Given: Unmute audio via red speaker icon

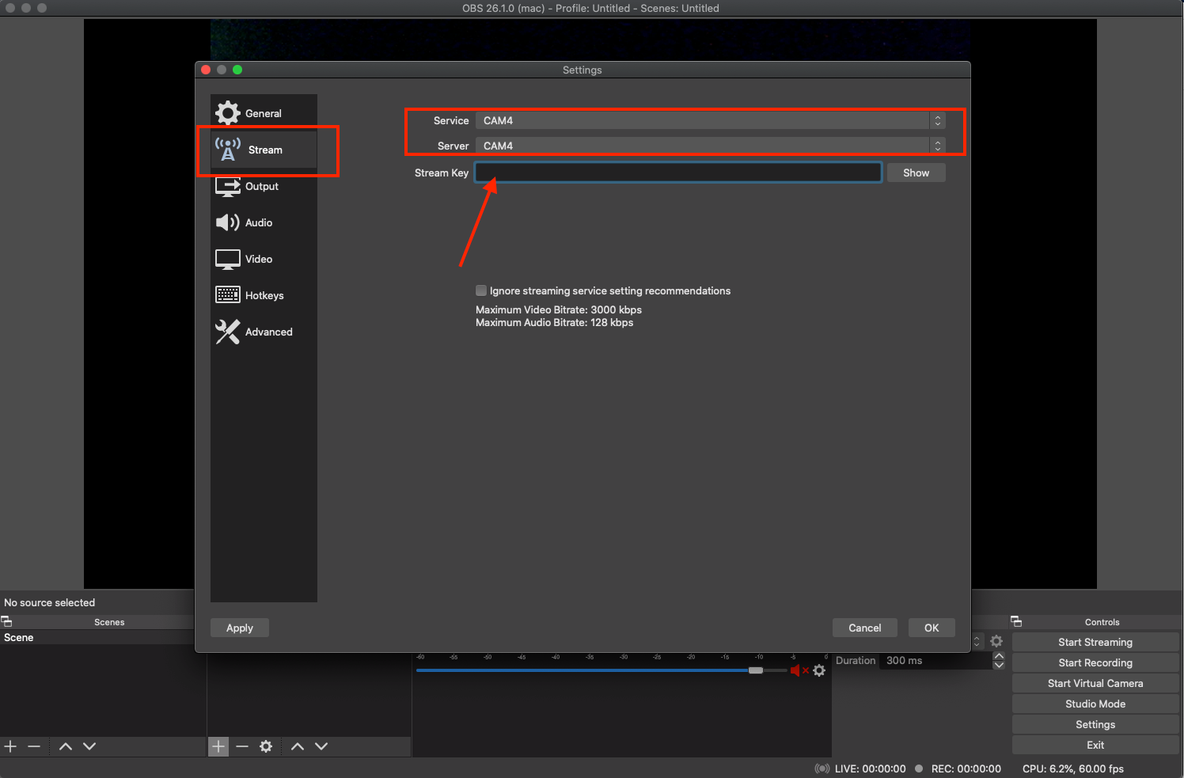Looking at the screenshot, I should 795,670.
